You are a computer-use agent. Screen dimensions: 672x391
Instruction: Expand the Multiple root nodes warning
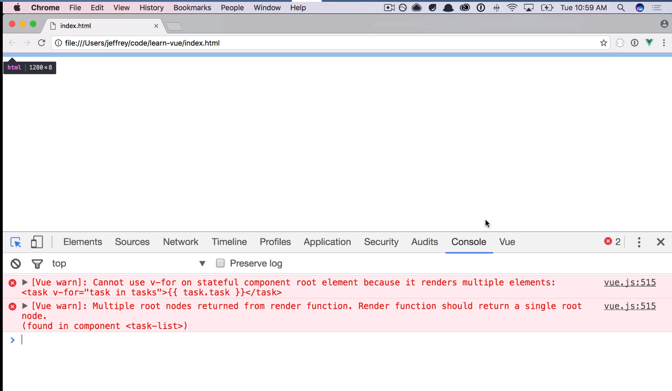(x=25, y=306)
